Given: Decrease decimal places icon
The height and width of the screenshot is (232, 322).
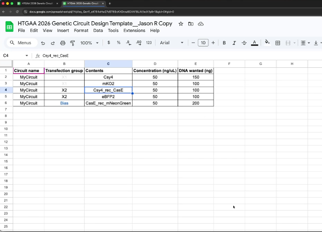Looking at the screenshot, I should [128, 43].
